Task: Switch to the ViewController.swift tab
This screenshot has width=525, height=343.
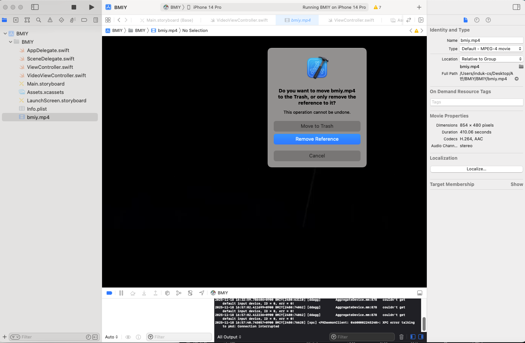Action: coord(354,20)
